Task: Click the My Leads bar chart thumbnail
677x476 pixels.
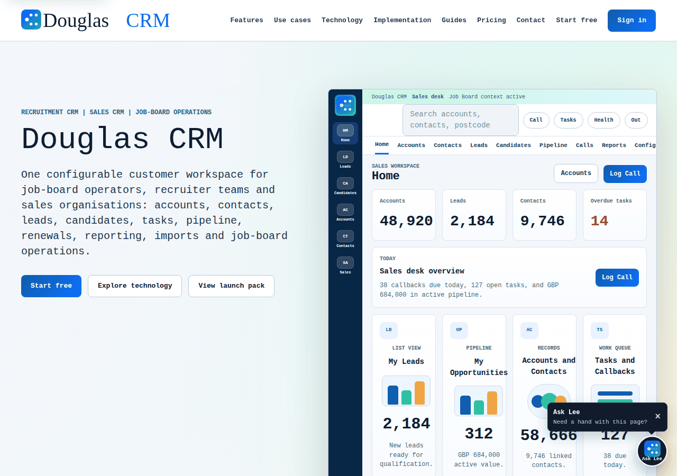Action: coord(406,391)
